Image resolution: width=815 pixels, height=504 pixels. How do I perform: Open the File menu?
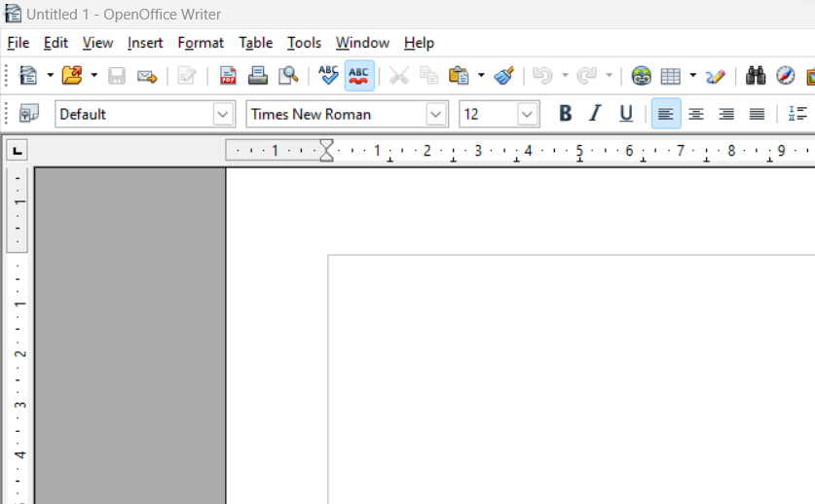click(19, 43)
